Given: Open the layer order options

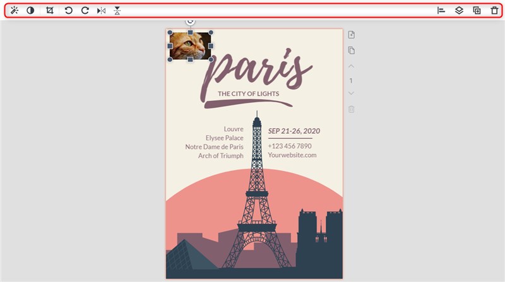Looking at the screenshot, I should [460, 11].
